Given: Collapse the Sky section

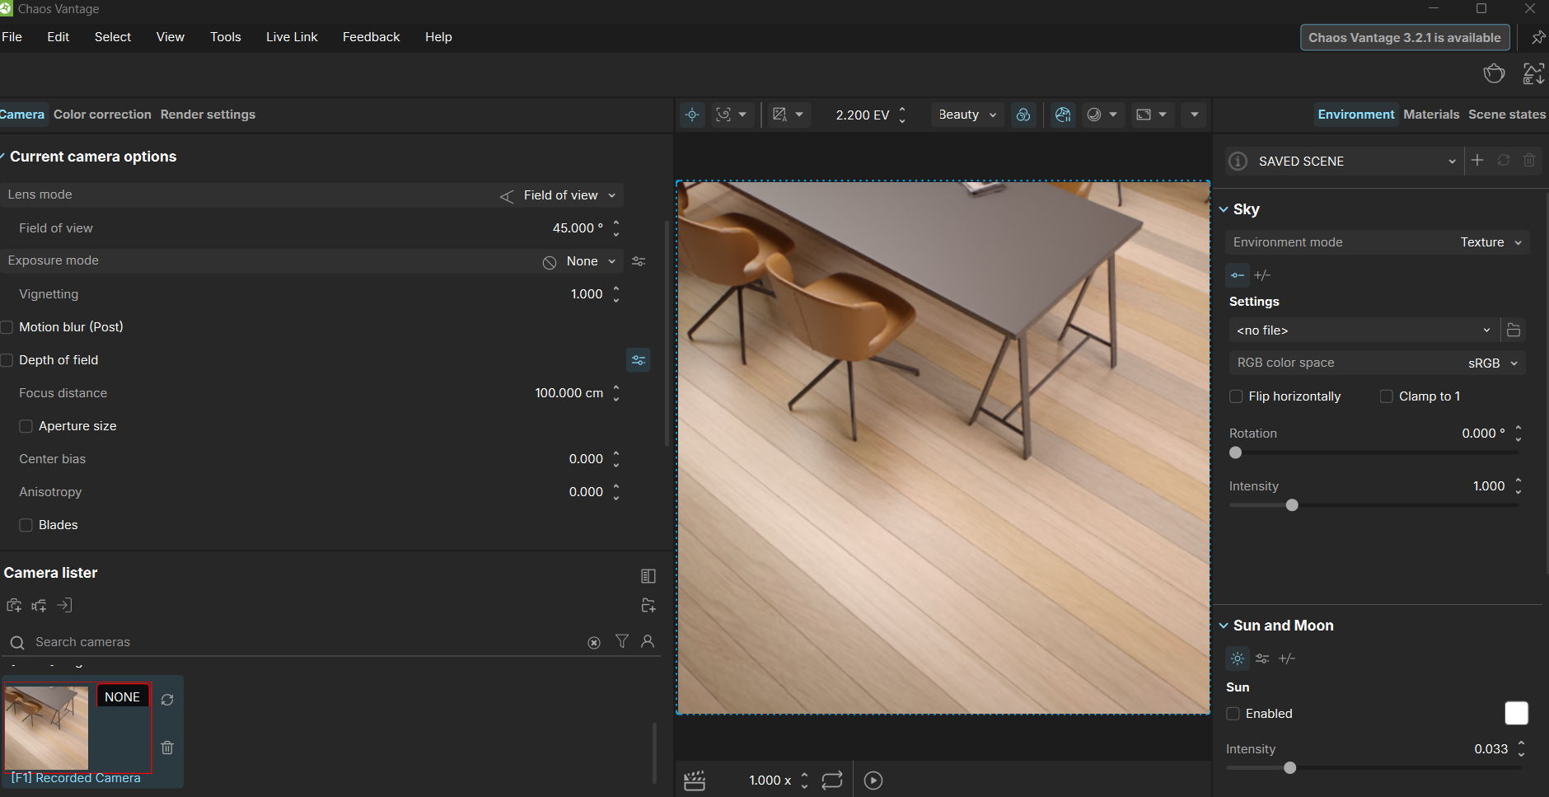Looking at the screenshot, I should (1224, 209).
